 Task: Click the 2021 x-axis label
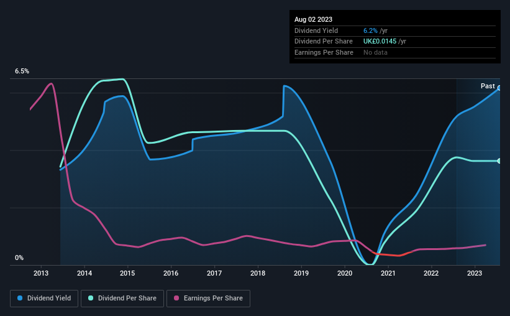pyautogui.click(x=388, y=273)
